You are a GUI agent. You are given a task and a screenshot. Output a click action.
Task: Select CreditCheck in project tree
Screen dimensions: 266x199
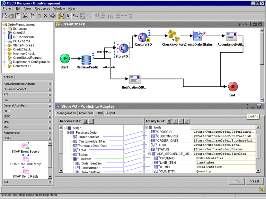pyautogui.click(x=22, y=49)
